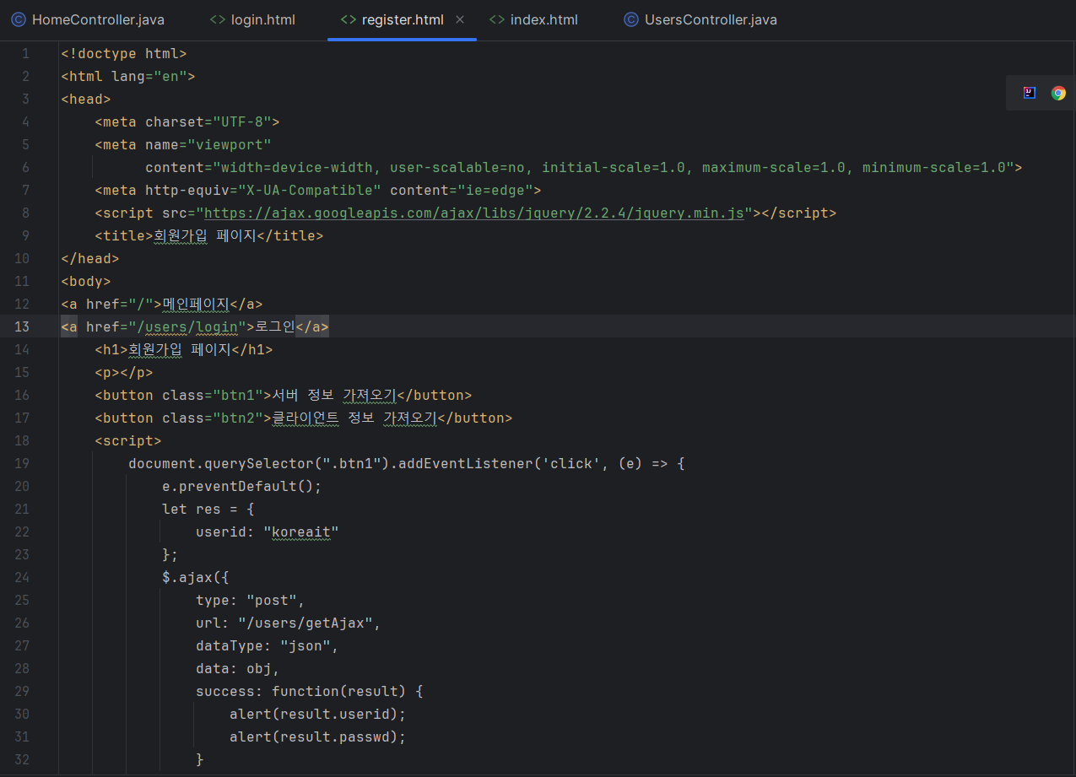
Task: Click the empty <p></p> element
Action: coord(124,373)
